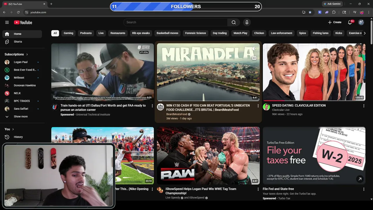Open the blue R extension icon
This screenshot has width=373, height=210.
click(x=320, y=12)
